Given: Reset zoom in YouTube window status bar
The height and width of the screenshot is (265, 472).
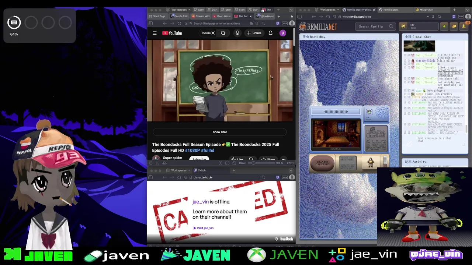Looking at the screenshot, I should click(x=242, y=163).
